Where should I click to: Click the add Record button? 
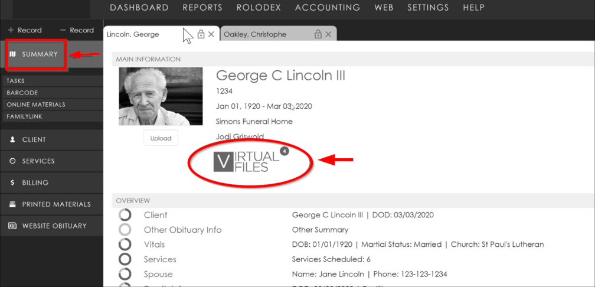tap(25, 30)
